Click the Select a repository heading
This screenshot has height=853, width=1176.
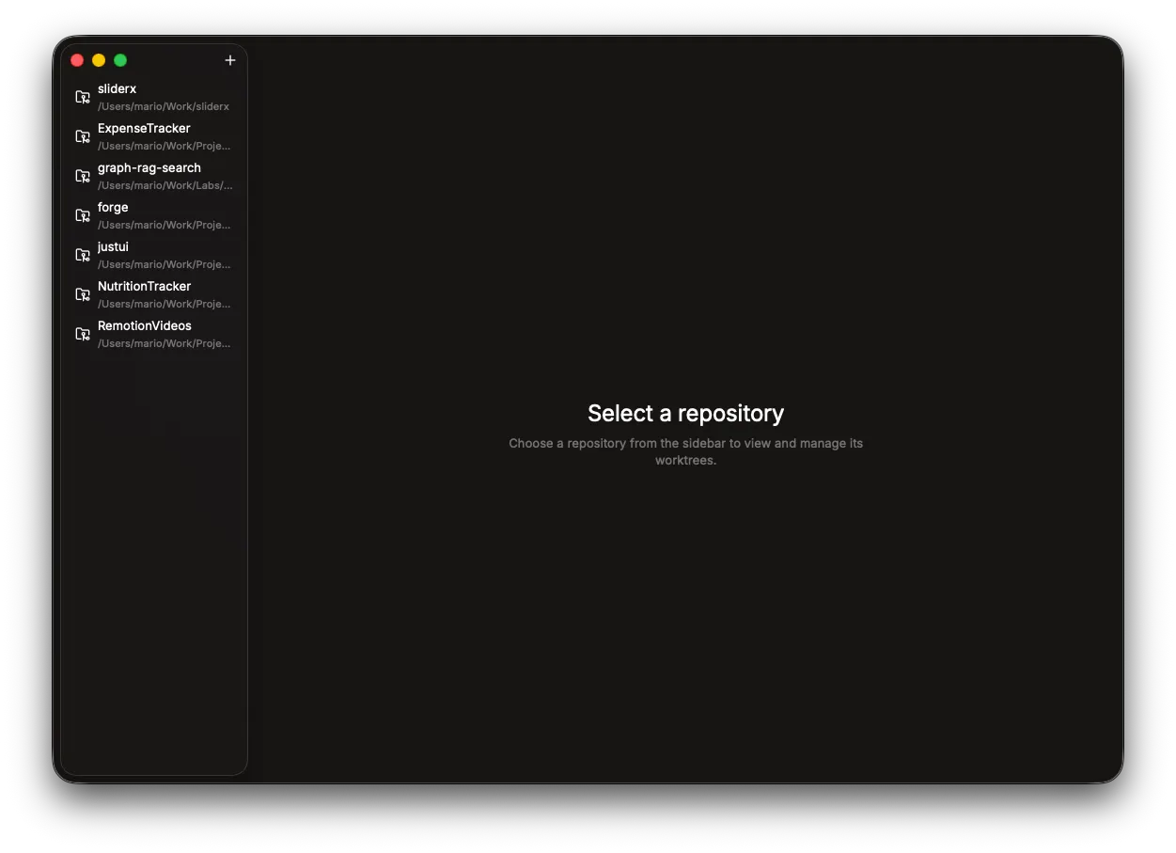pyautogui.click(x=685, y=413)
